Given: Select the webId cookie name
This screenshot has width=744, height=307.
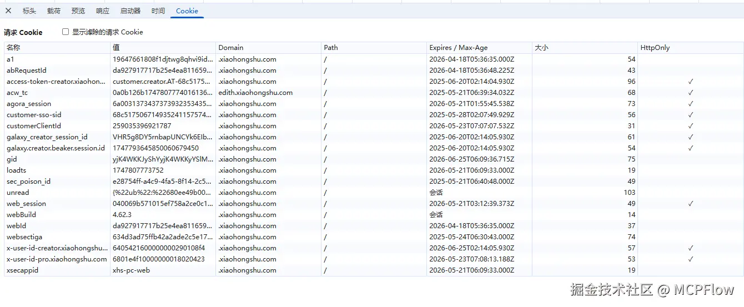Looking at the screenshot, I should 16,226.
